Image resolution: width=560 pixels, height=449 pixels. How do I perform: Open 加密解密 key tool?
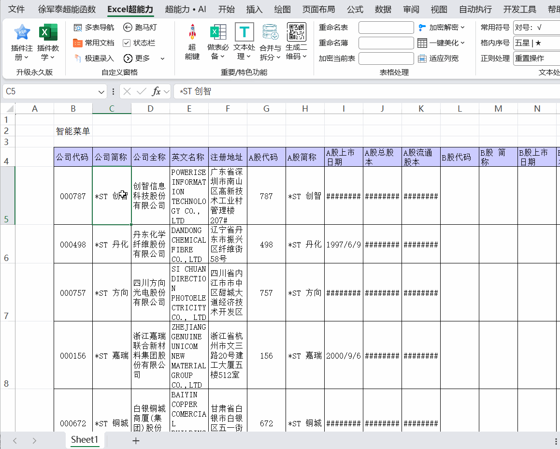(x=442, y=28)
